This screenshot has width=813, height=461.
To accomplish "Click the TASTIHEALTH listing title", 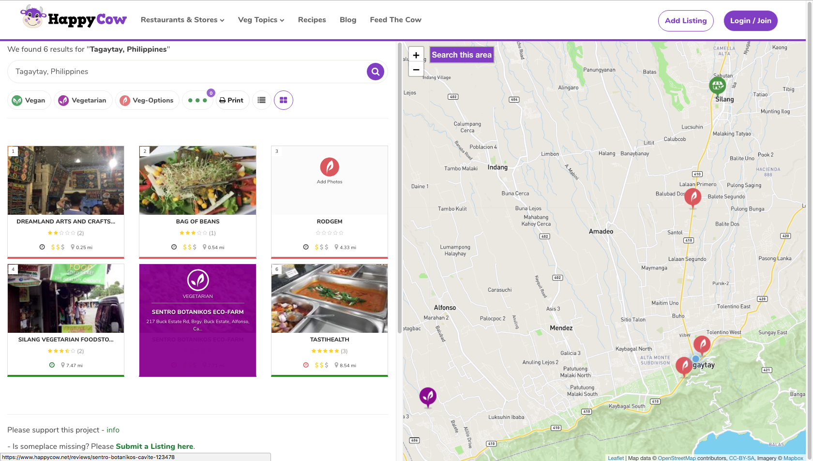I will pyautogui.click(x=330, y=340).
